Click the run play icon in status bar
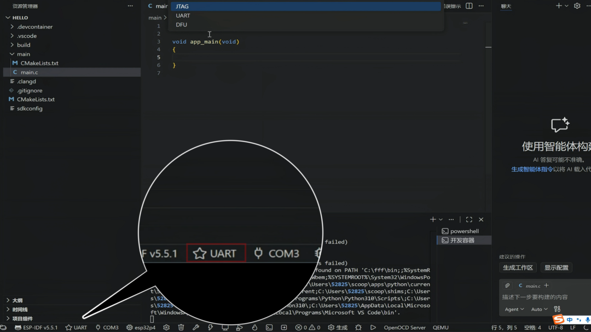Screen dimensions: 591x332 (373, 328)
